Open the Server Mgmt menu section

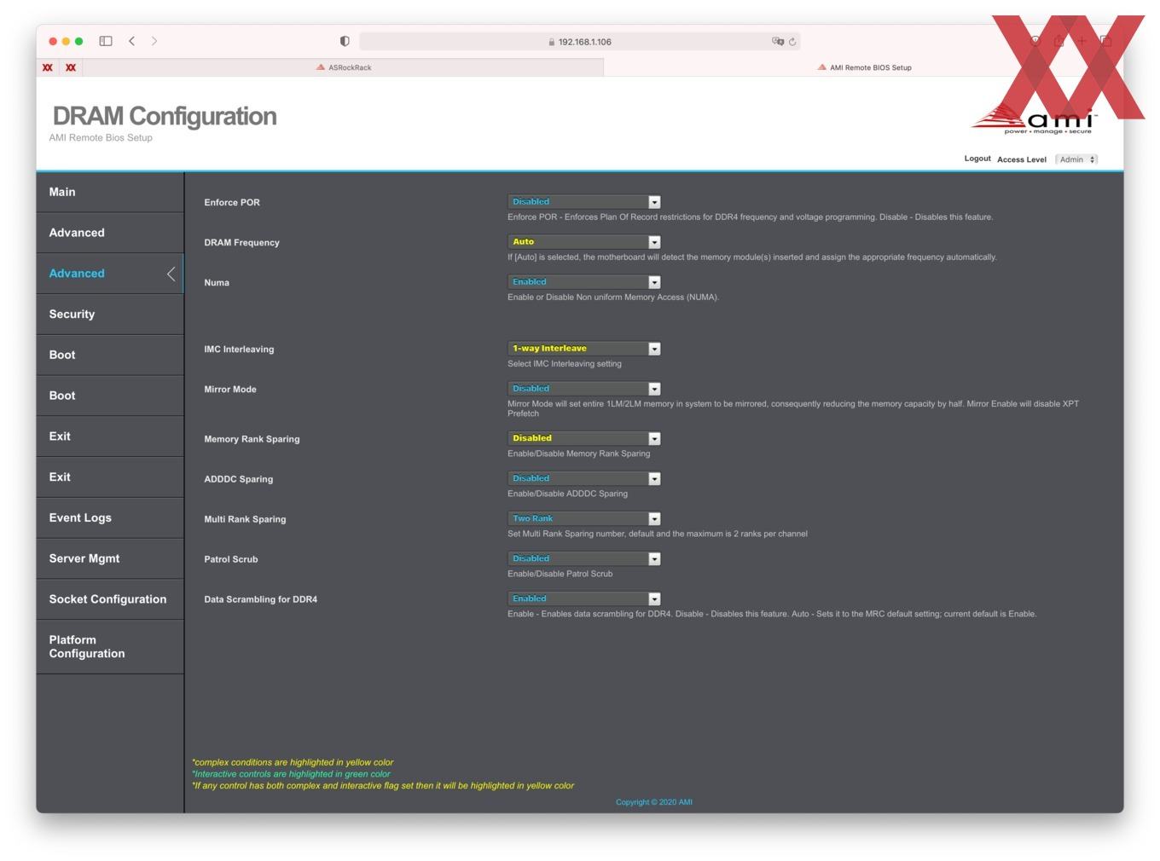click(110, 559)
